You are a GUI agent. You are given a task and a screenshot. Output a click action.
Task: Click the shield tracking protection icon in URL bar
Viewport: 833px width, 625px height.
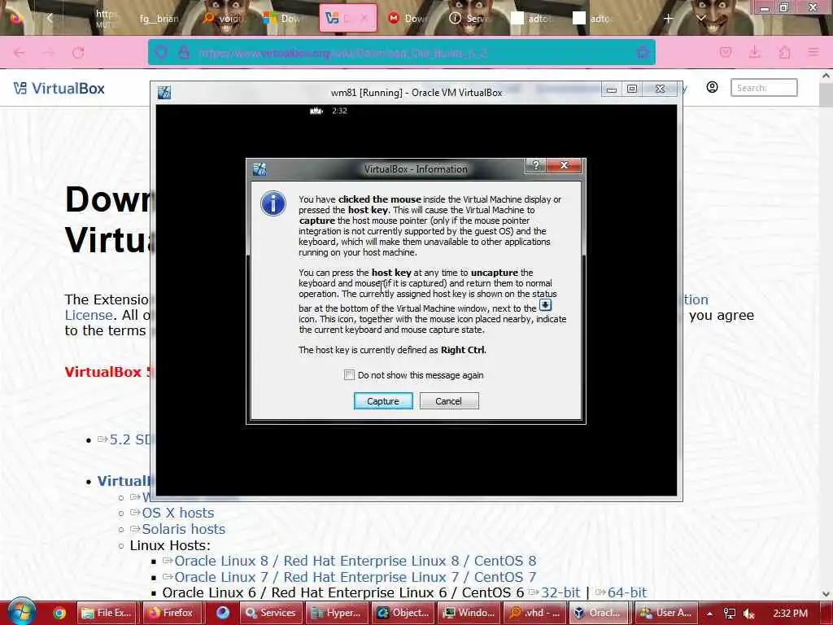(x=161, y=53)
